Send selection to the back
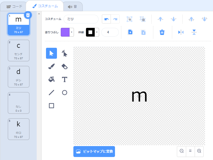213x160 pixels. point(205,19)
